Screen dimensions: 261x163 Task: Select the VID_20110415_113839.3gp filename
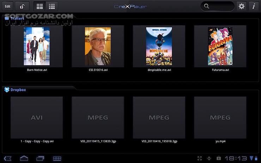(98, 141)
